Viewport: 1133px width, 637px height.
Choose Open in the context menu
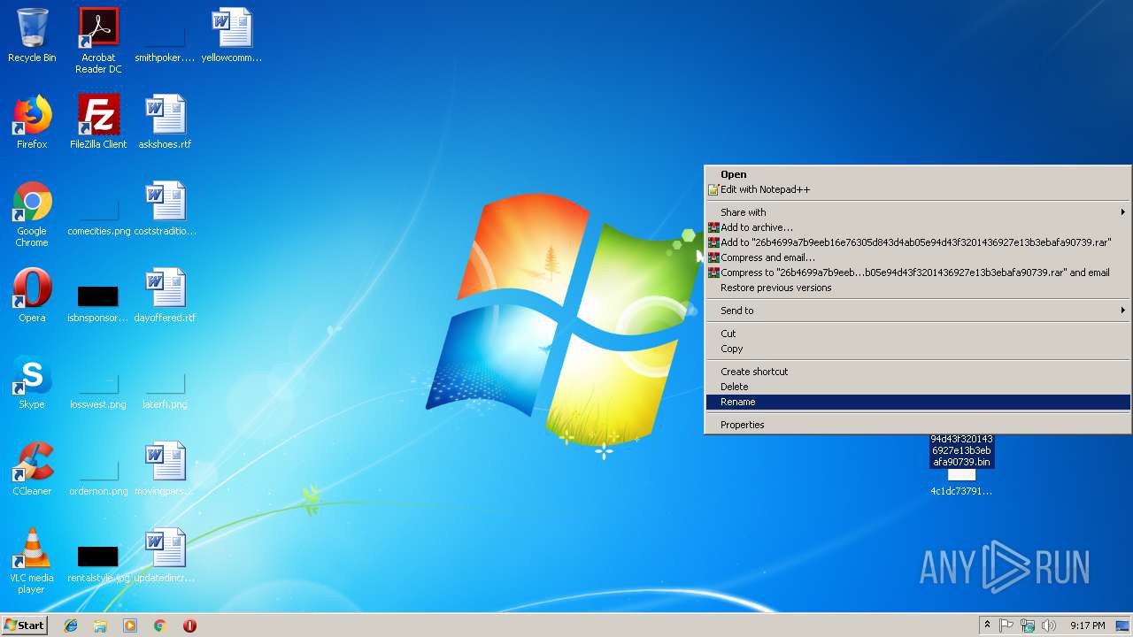(918, 174)
